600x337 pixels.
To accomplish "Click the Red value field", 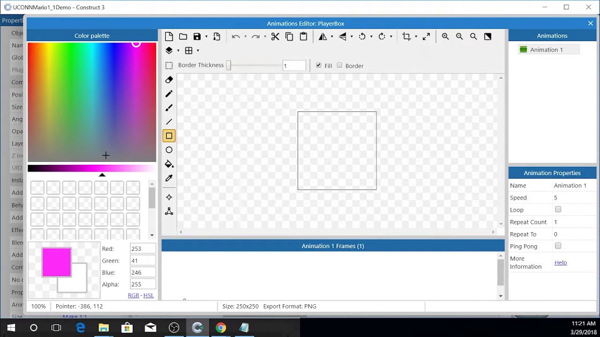I will click(142, 249).
